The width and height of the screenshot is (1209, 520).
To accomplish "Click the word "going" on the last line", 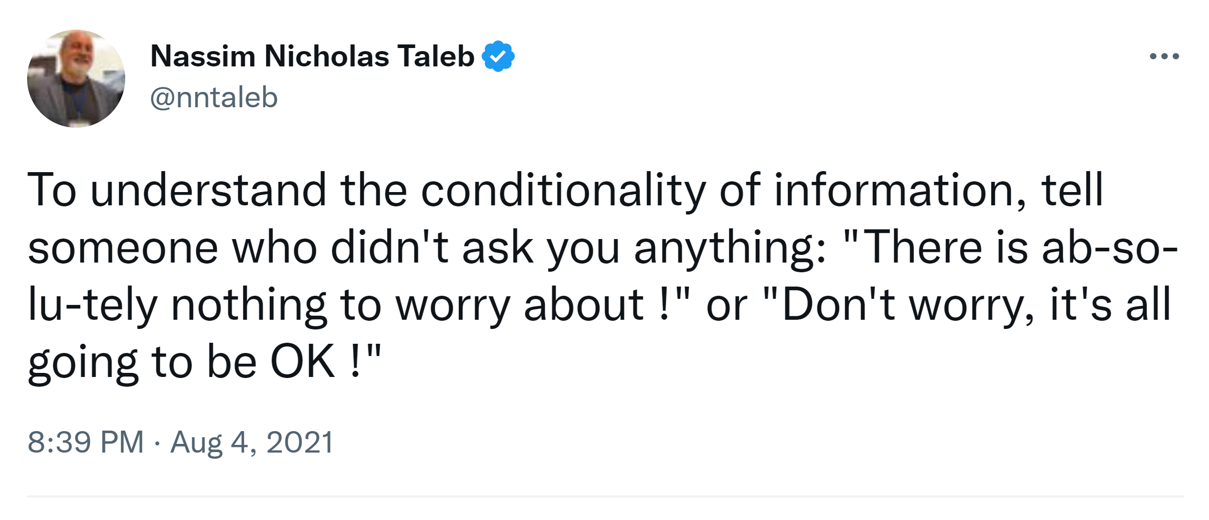I will point(83,363).
